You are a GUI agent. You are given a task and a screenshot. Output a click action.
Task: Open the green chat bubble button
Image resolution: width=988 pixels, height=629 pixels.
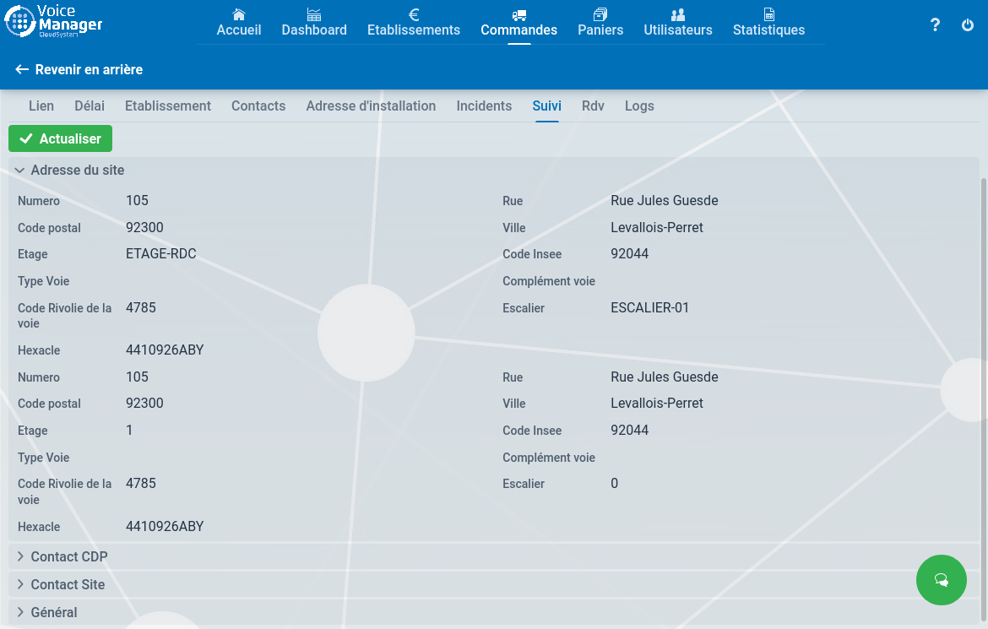[x=942, y=580]
